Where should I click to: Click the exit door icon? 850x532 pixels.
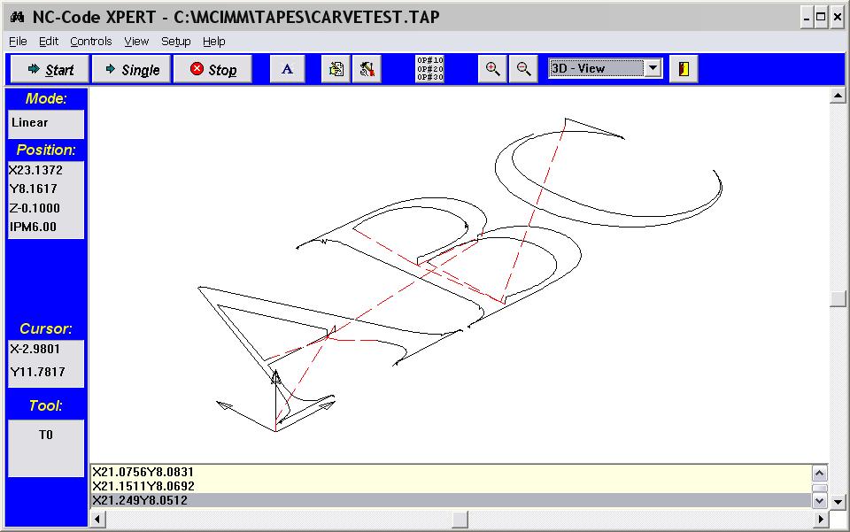click(684, 69)
